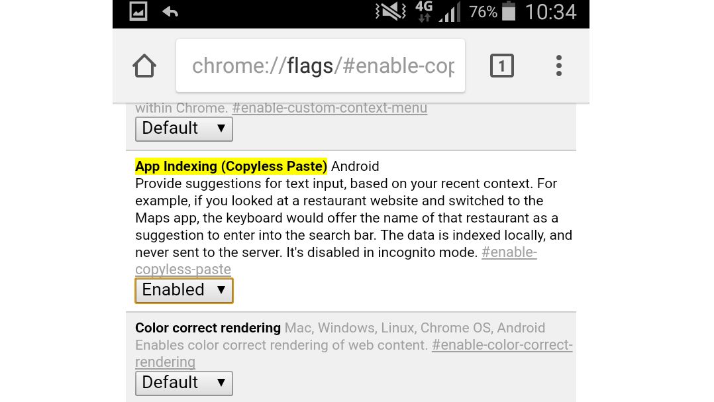Open the #enable-custom-context-menu link
Viewport: 714px width, 402px height.
tap(330, 107)
